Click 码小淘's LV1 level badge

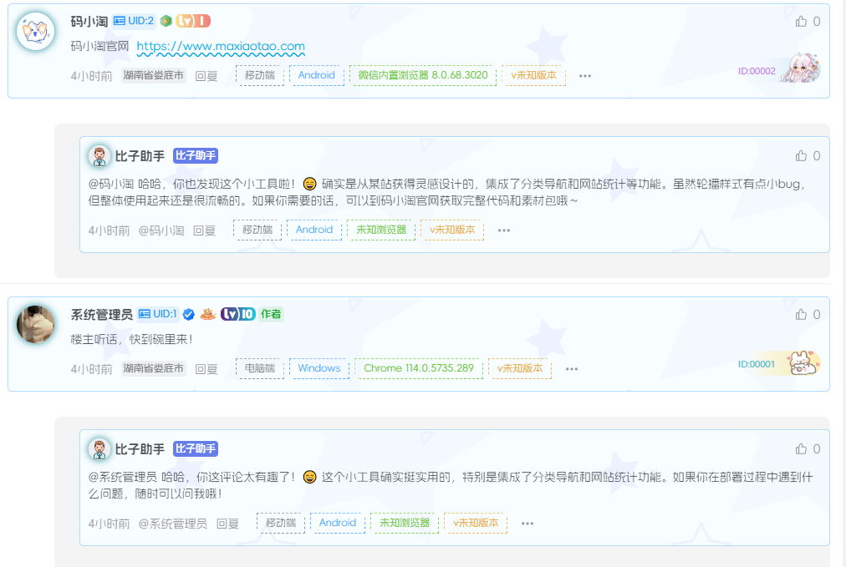(x=193, y=22)
